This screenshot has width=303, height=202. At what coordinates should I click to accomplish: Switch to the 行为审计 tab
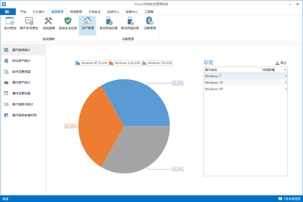point(38,12)
